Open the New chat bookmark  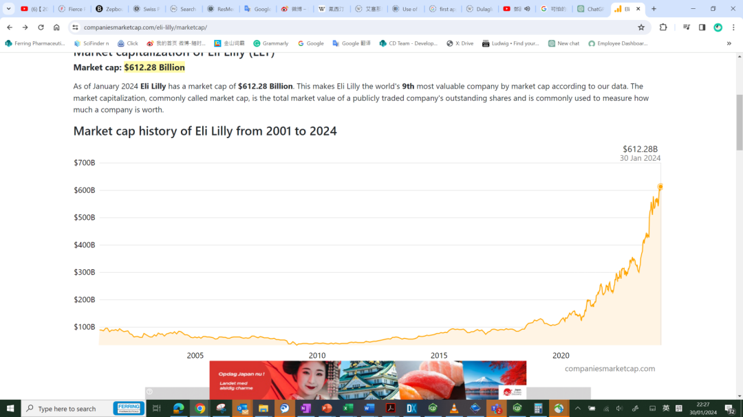pos(563,43)
